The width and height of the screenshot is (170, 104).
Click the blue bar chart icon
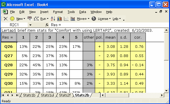click(73, 19)
